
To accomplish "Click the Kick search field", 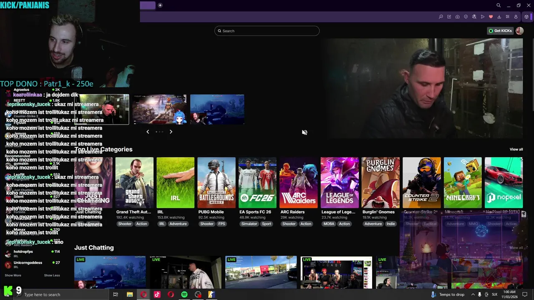I will 267,31.
